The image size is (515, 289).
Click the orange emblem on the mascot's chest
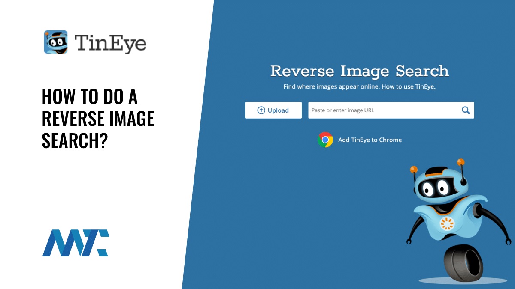point(446,223)
